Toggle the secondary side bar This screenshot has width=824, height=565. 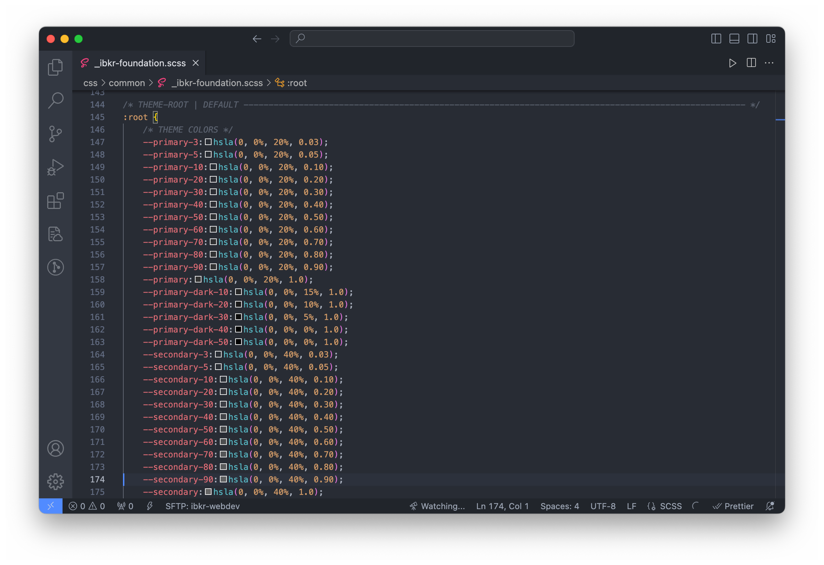coord(752,39)
